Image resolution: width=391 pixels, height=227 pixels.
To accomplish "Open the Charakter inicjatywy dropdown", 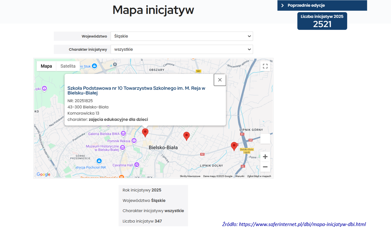I will pos(182,49).
